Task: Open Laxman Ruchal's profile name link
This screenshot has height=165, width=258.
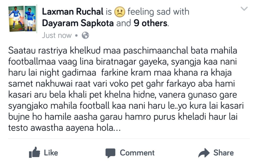Action: pos(73,12)
